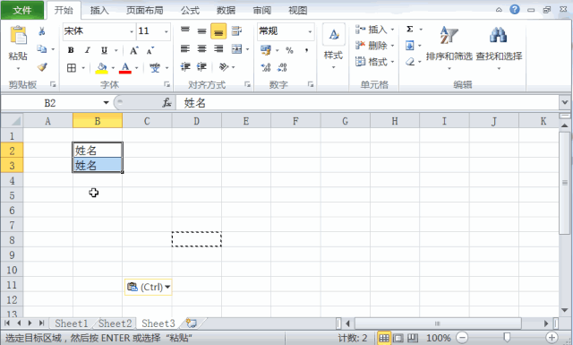Switch to Page Layout view in status bar

coord(398,338)
